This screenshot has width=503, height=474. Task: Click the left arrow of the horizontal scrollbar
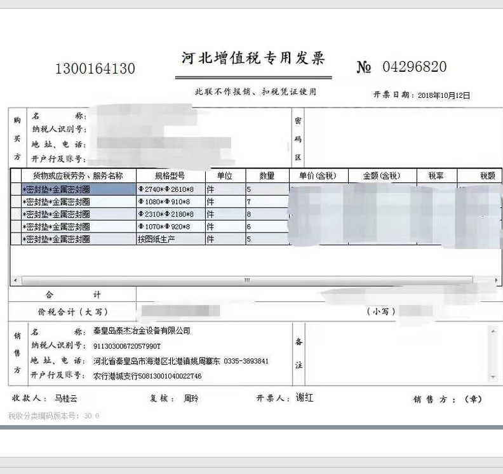[x=15, y=280]
